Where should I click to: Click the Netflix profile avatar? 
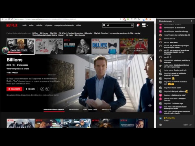coord(144,25)
